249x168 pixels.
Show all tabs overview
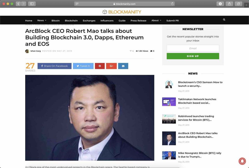(x=238, y=4)
